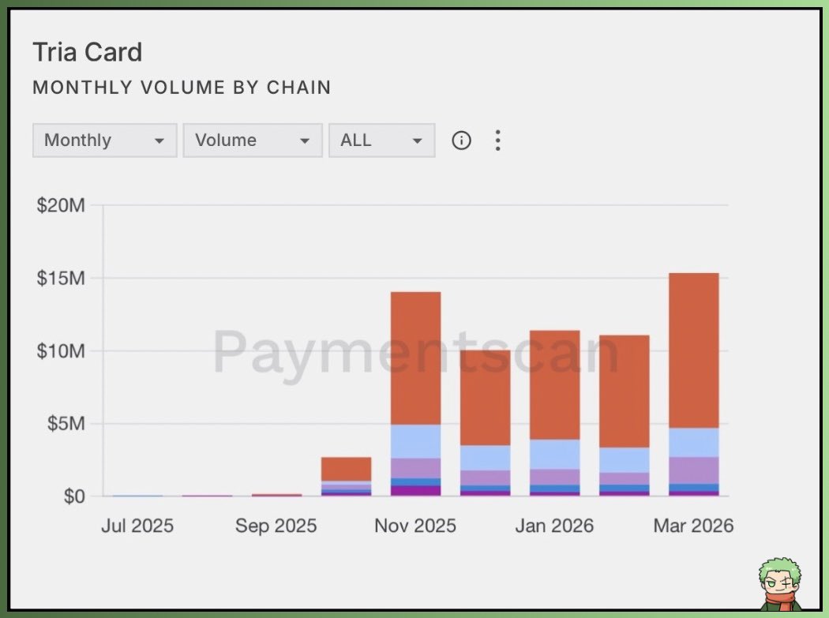This screenshot has height=618, width=829.
Task: Click the $15M axis label
Action: pos(61,278)
